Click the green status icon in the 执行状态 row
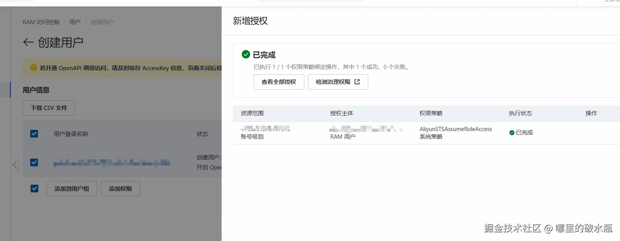The image size is (620, 241). (512, 133)
